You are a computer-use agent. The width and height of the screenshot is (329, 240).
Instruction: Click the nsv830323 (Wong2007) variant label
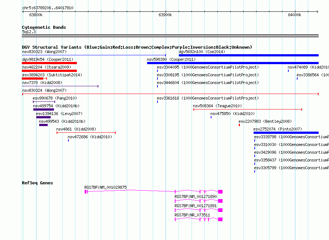coord(44,52)
